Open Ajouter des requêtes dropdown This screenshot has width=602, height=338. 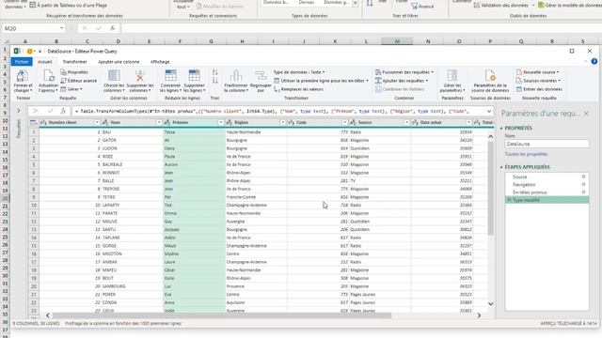[x=402, y=81]
